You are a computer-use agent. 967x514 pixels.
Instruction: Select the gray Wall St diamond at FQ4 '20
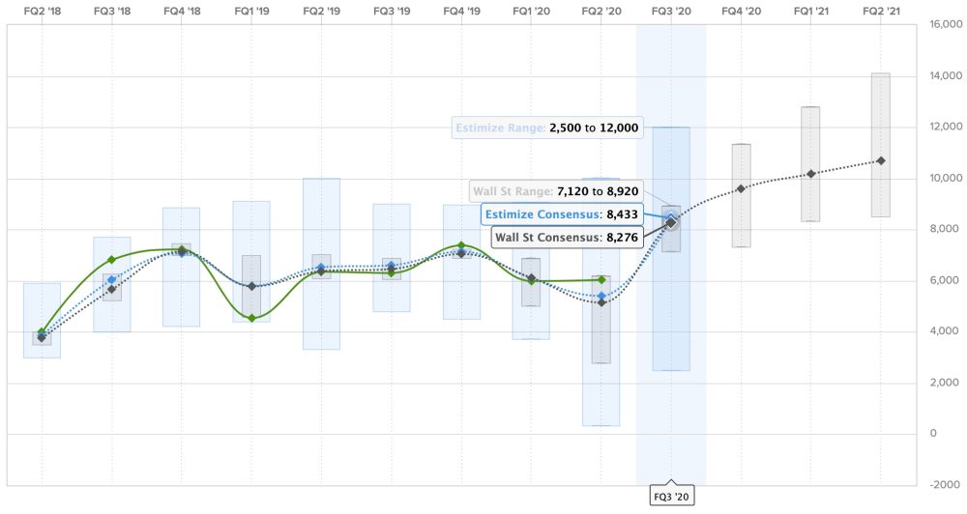coord(741,188)
